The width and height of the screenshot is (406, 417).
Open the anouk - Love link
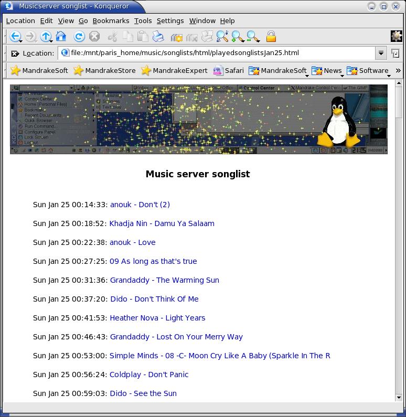132,242
